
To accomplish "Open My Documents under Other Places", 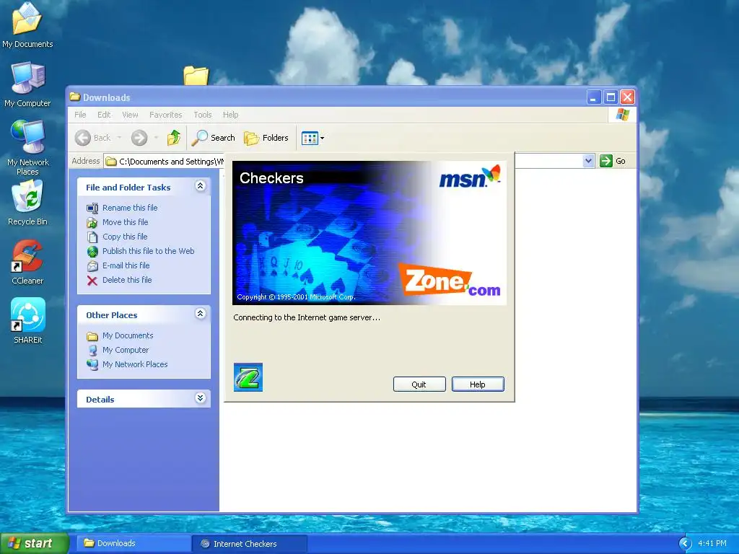I will pos(128,335).
